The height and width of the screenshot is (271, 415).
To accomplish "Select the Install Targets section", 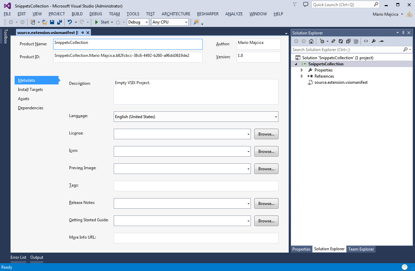I will pos(30,90).
